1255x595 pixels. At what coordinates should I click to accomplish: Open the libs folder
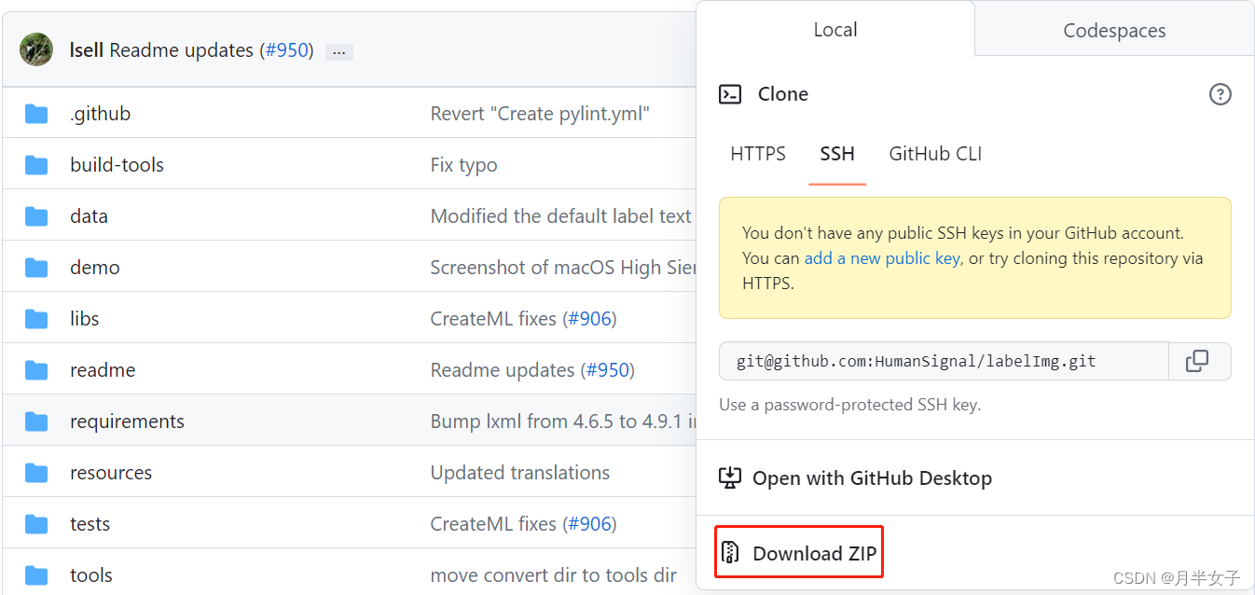click(x=84, y=319)
